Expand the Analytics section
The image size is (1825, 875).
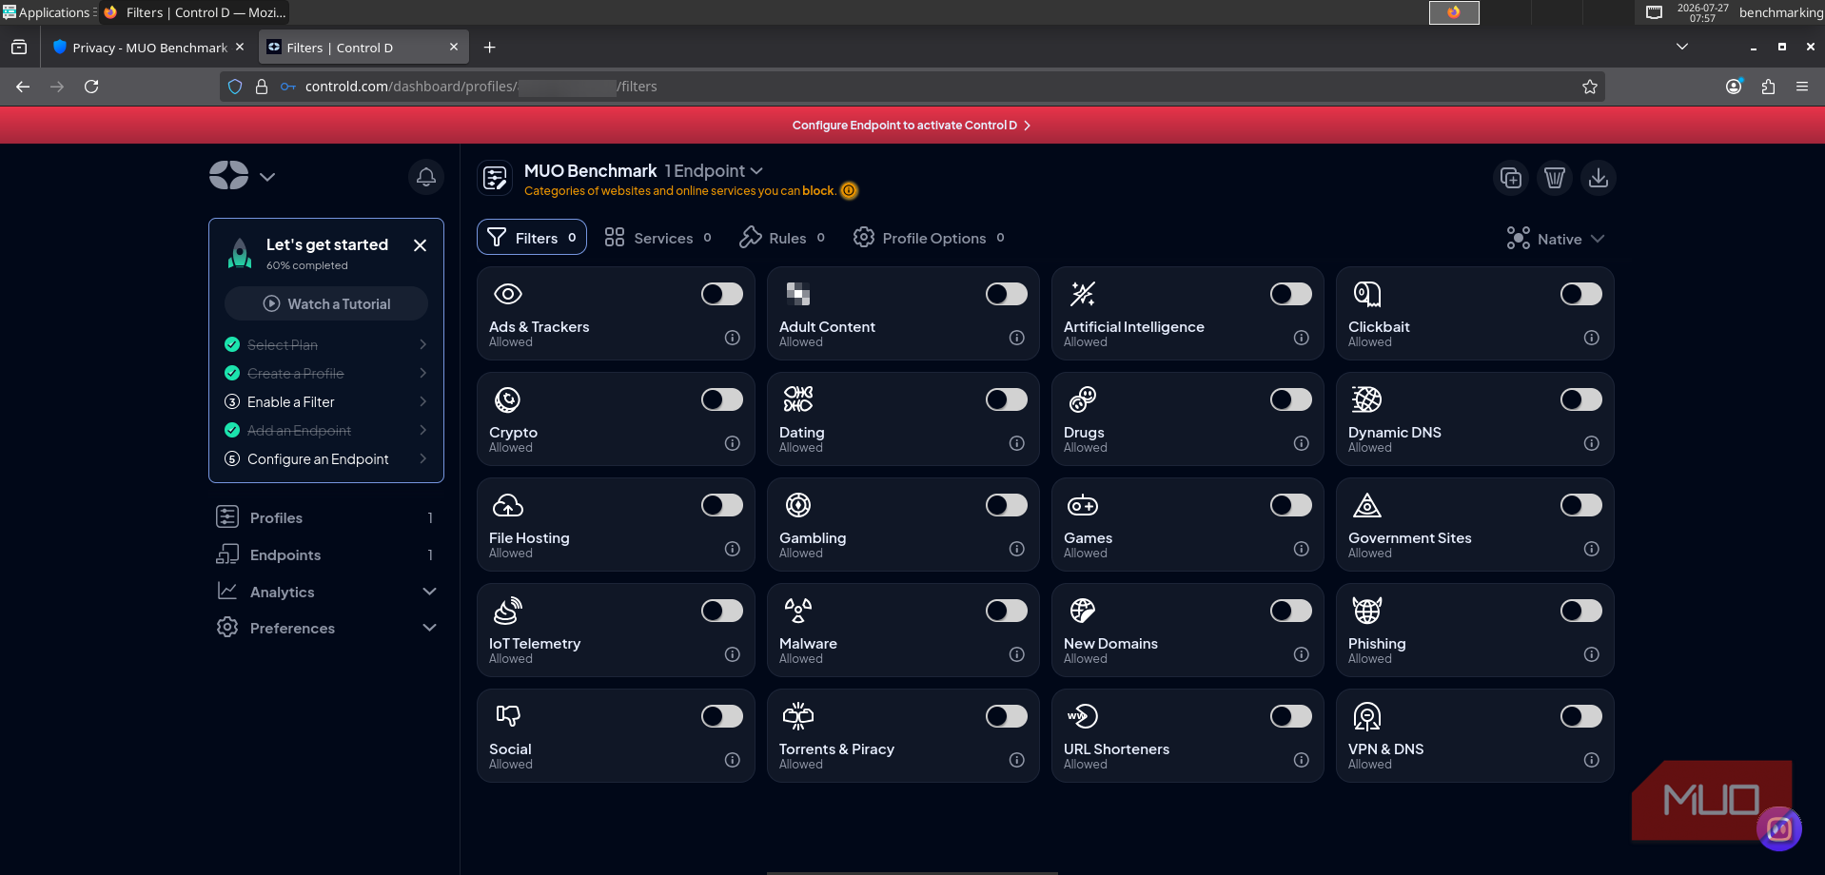click(x=429, y=592)
